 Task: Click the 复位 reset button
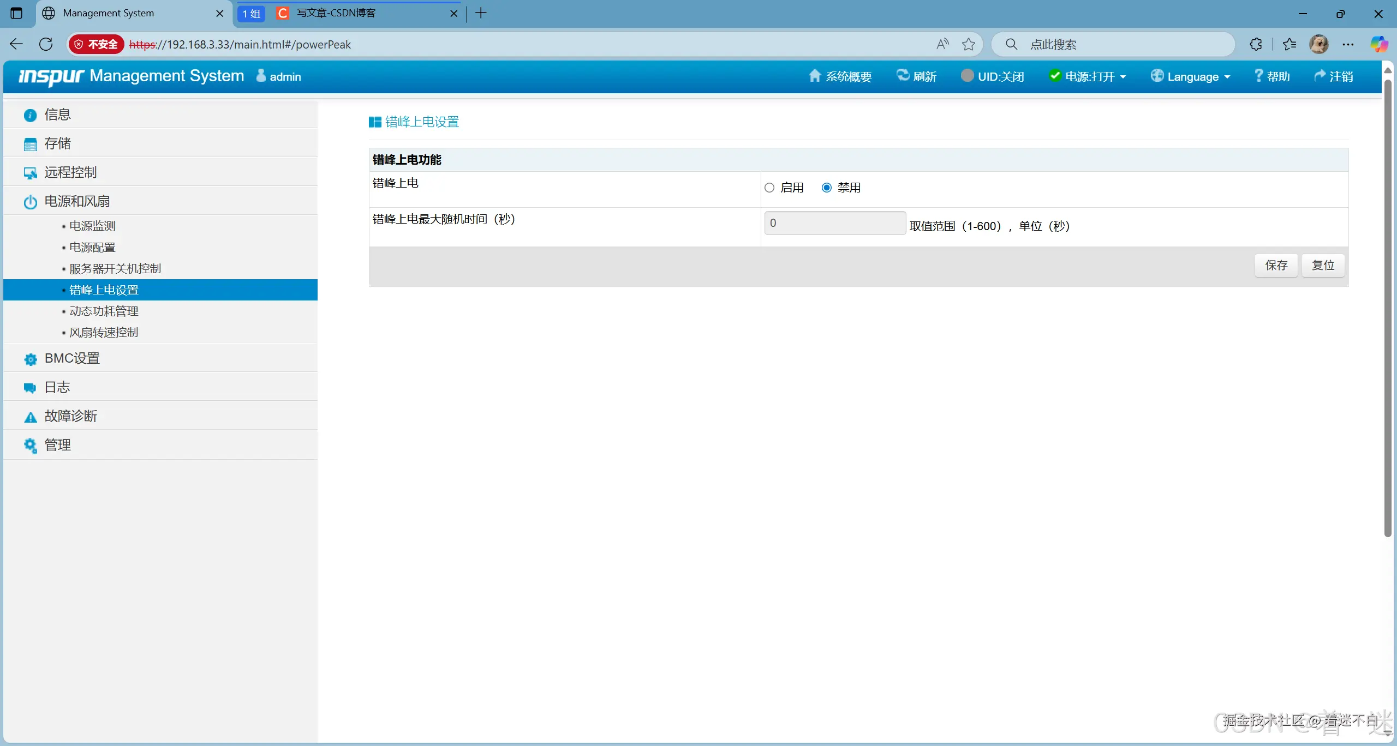[1323, 265]
